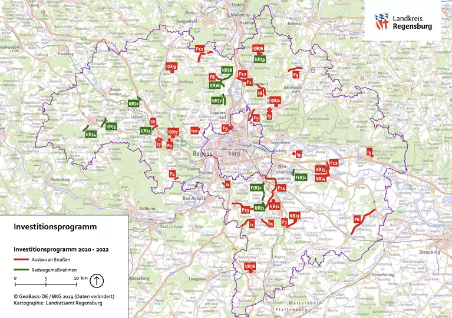Click the 'Investitionsprogramm 2020 - 2022' subtitle

[x=61, y=249]
